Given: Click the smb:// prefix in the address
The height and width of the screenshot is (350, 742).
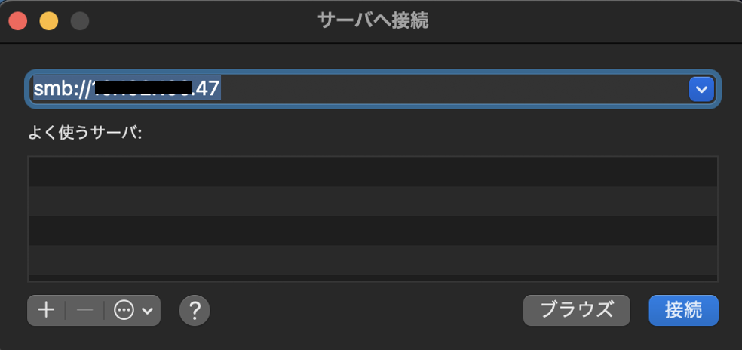Looking at the screenshot, I should (60, 89).
